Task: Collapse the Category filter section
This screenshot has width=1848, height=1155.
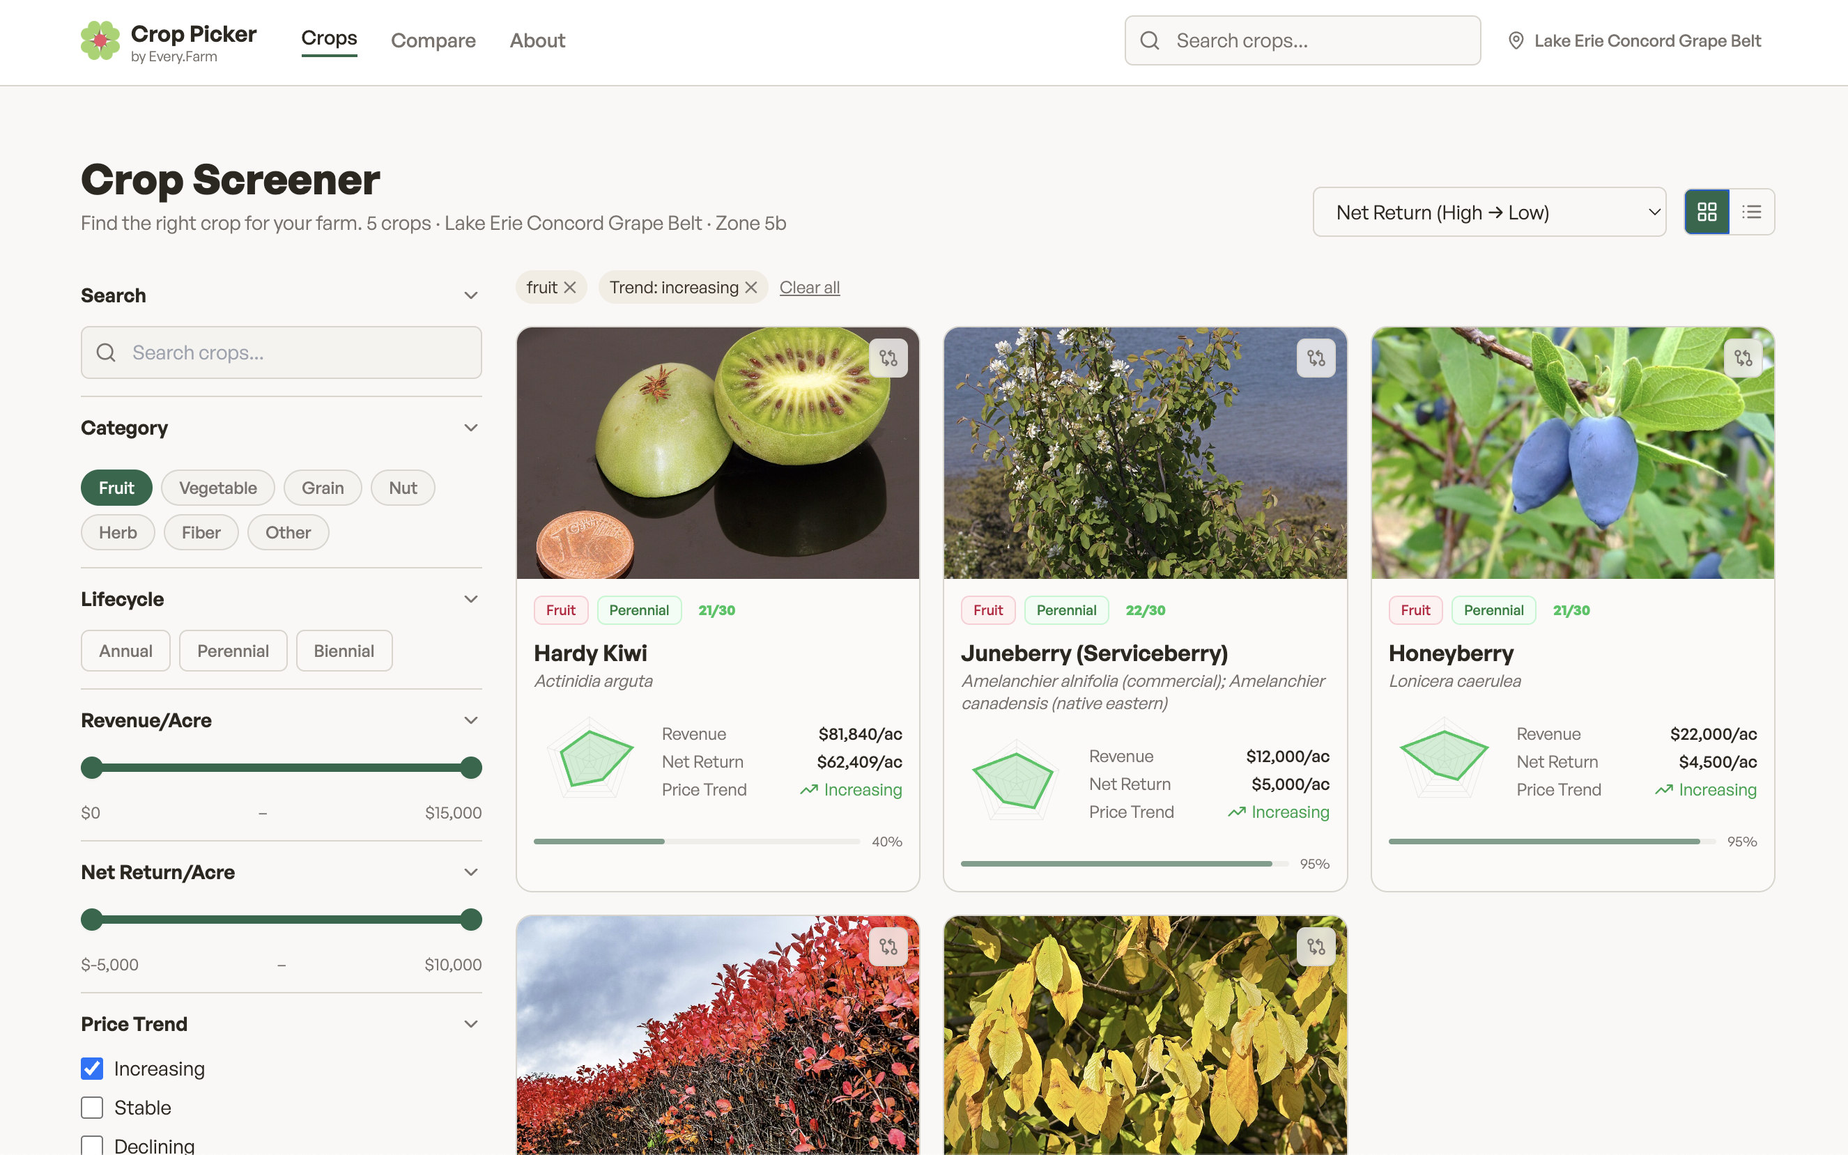Action: point(470,428)
